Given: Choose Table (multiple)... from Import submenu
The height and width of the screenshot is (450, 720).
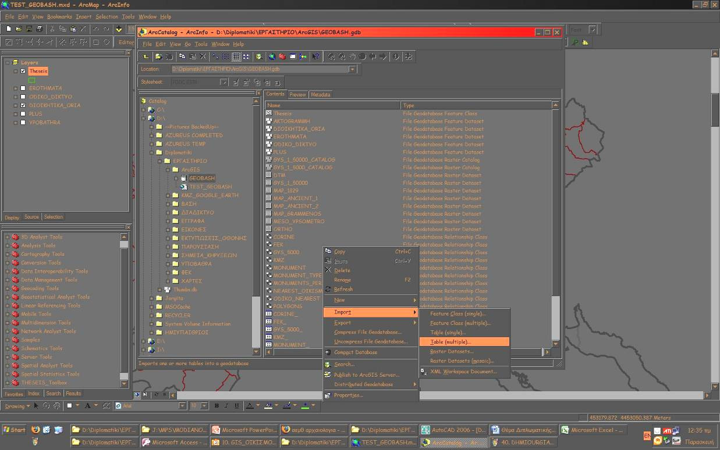Looking at the screenshot, I should coord(464,342).
